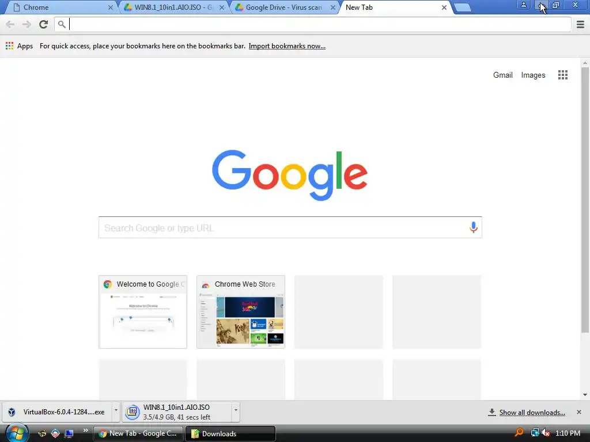The image size is (590, 442).
Task: Open the Chrome hamburger menu
Action: [580, 24]
